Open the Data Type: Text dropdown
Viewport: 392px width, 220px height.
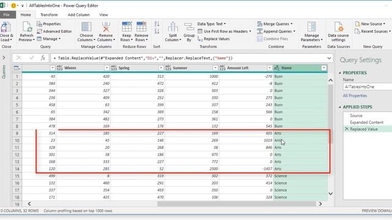tap(211, 24)
